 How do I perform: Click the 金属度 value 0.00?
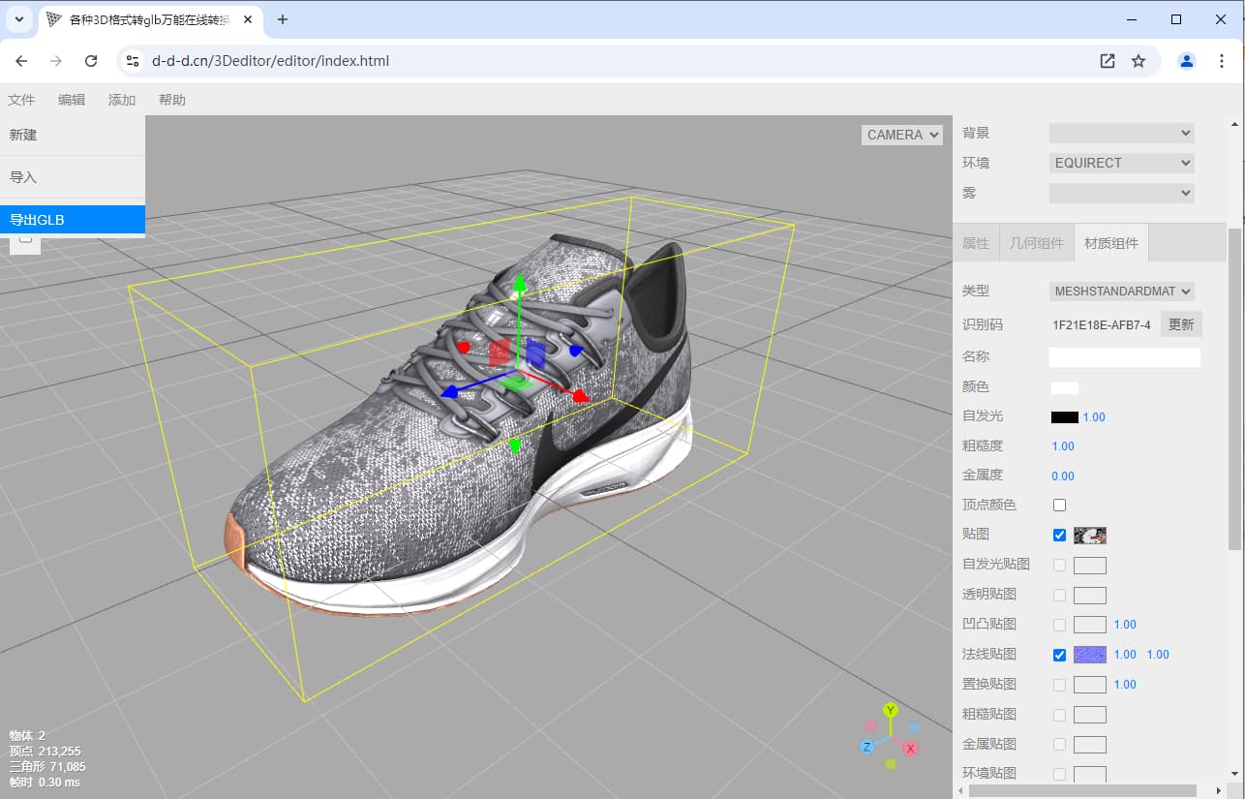point(1063,476)
